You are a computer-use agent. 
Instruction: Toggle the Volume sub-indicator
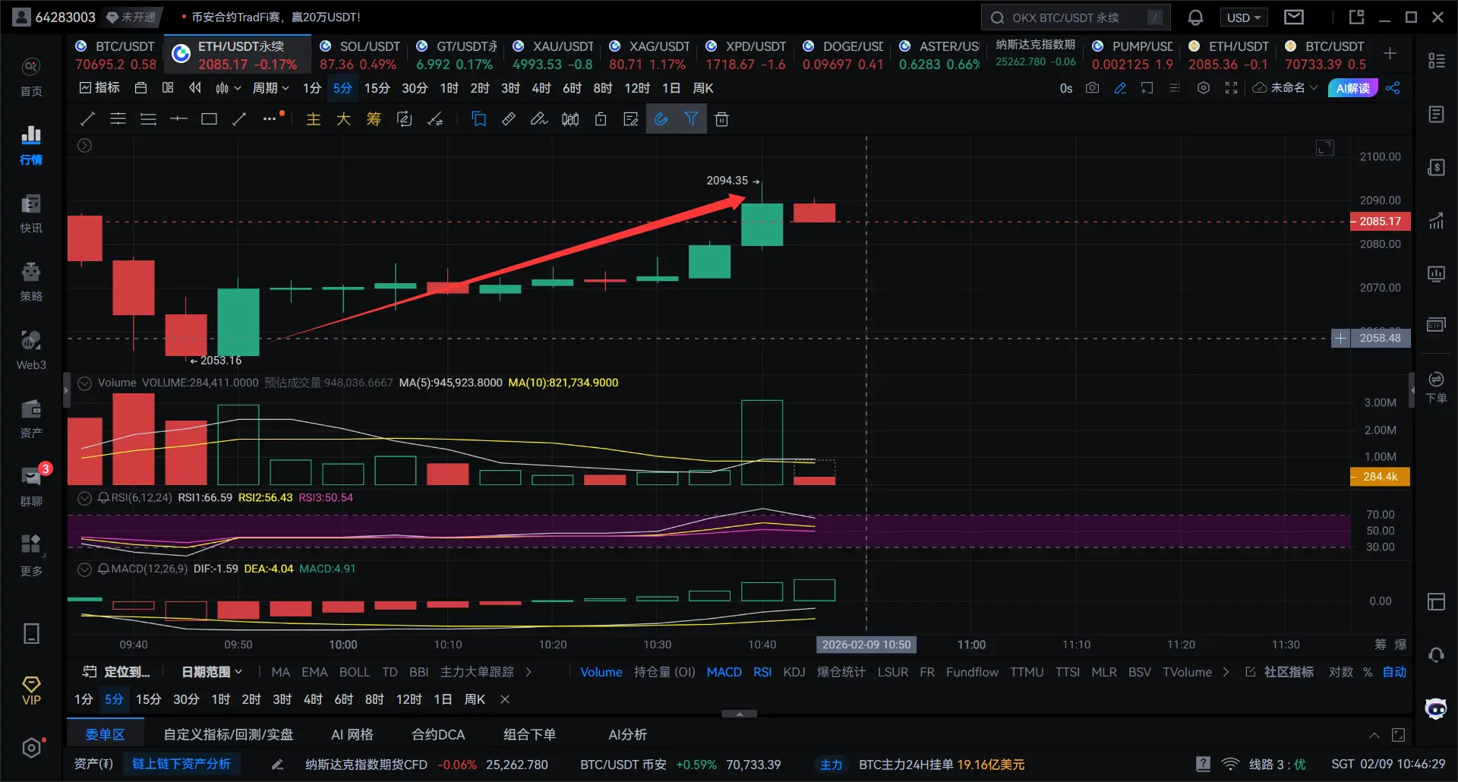(x=601, y=672)
